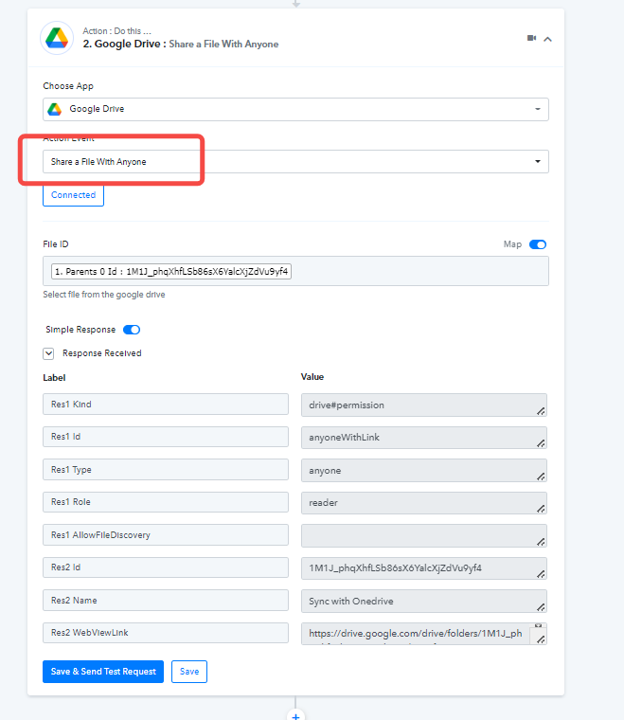
Task: Click the Res2 Name label field
Action: 166,600
